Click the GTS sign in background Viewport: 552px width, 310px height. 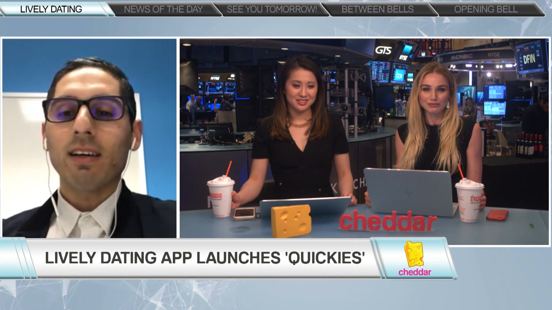tap(383, 51)
